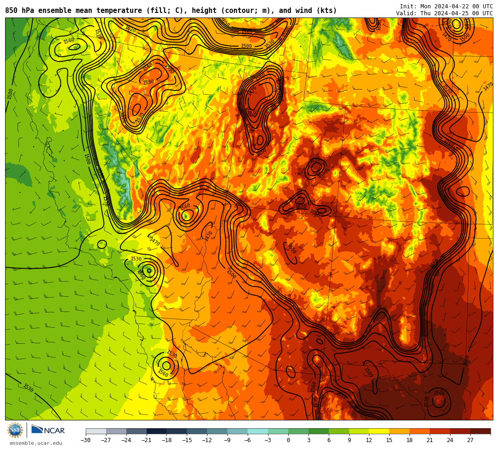
Task: Pick darkest colorbar swatch right of 27
Action: click(480, 431)
